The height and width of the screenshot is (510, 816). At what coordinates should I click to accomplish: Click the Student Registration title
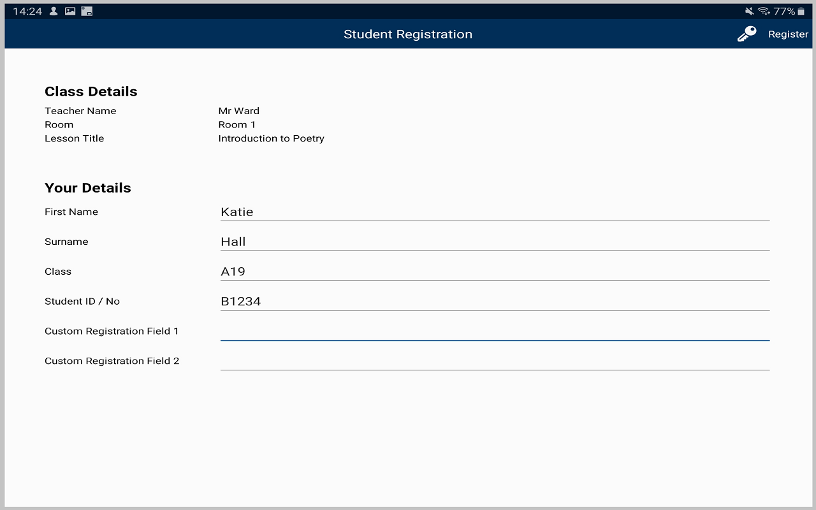408,34
